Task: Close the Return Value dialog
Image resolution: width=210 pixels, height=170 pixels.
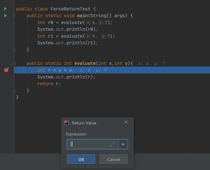Action: click(126, 122)
